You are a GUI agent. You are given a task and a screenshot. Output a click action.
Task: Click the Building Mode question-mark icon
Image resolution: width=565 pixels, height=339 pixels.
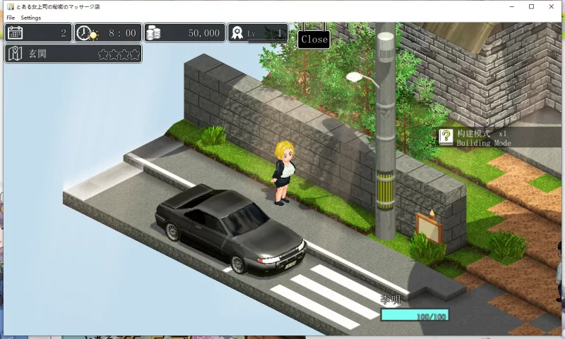click(446, 137)
